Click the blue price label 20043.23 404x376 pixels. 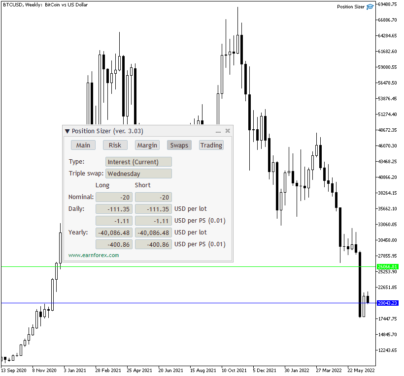coord(387,303)
